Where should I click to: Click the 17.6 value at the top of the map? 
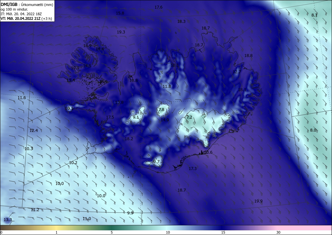pos(158,7)
